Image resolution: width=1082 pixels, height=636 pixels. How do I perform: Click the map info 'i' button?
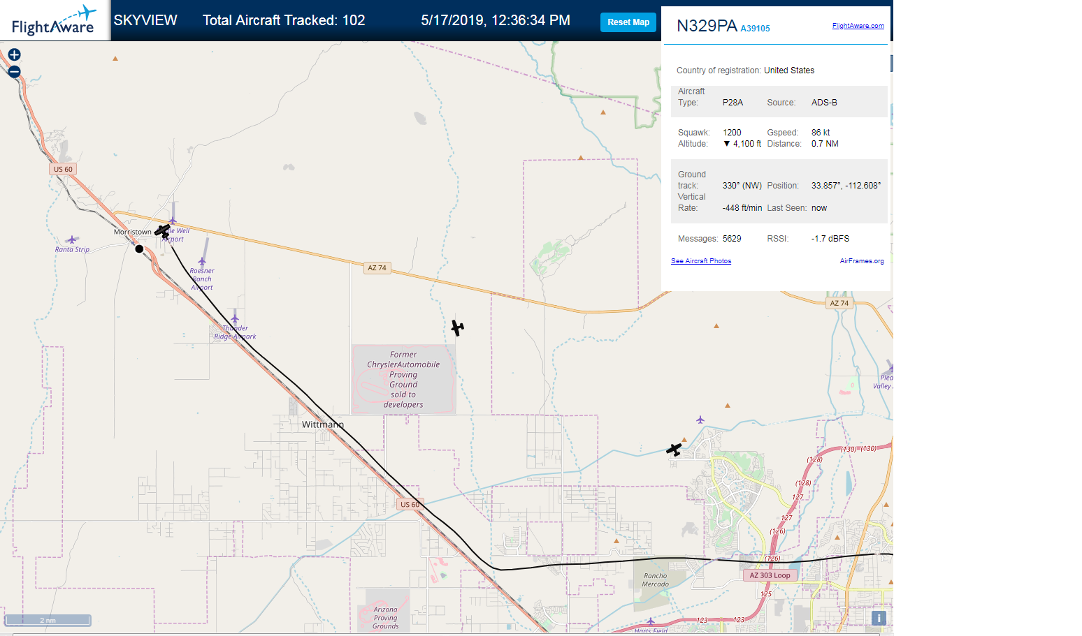point(879,618)
